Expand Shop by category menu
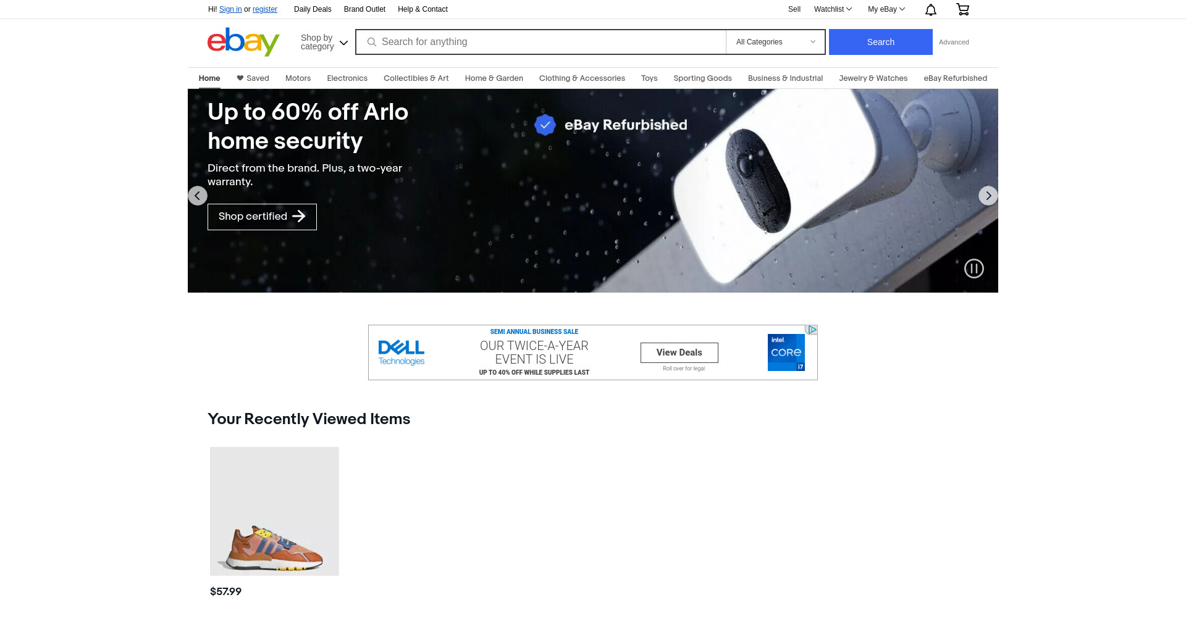This screenshot has width=1186, height=642. click(324, 42)
